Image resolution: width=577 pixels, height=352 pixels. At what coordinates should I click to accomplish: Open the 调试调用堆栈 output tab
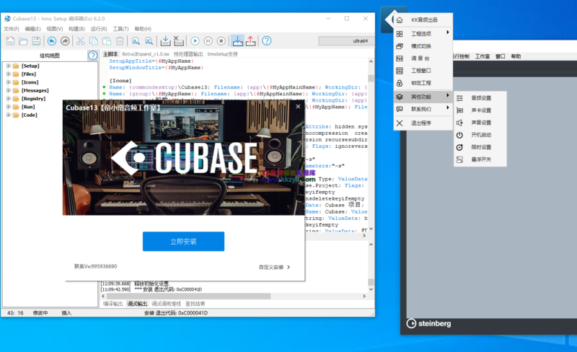[x=167, y=304]
